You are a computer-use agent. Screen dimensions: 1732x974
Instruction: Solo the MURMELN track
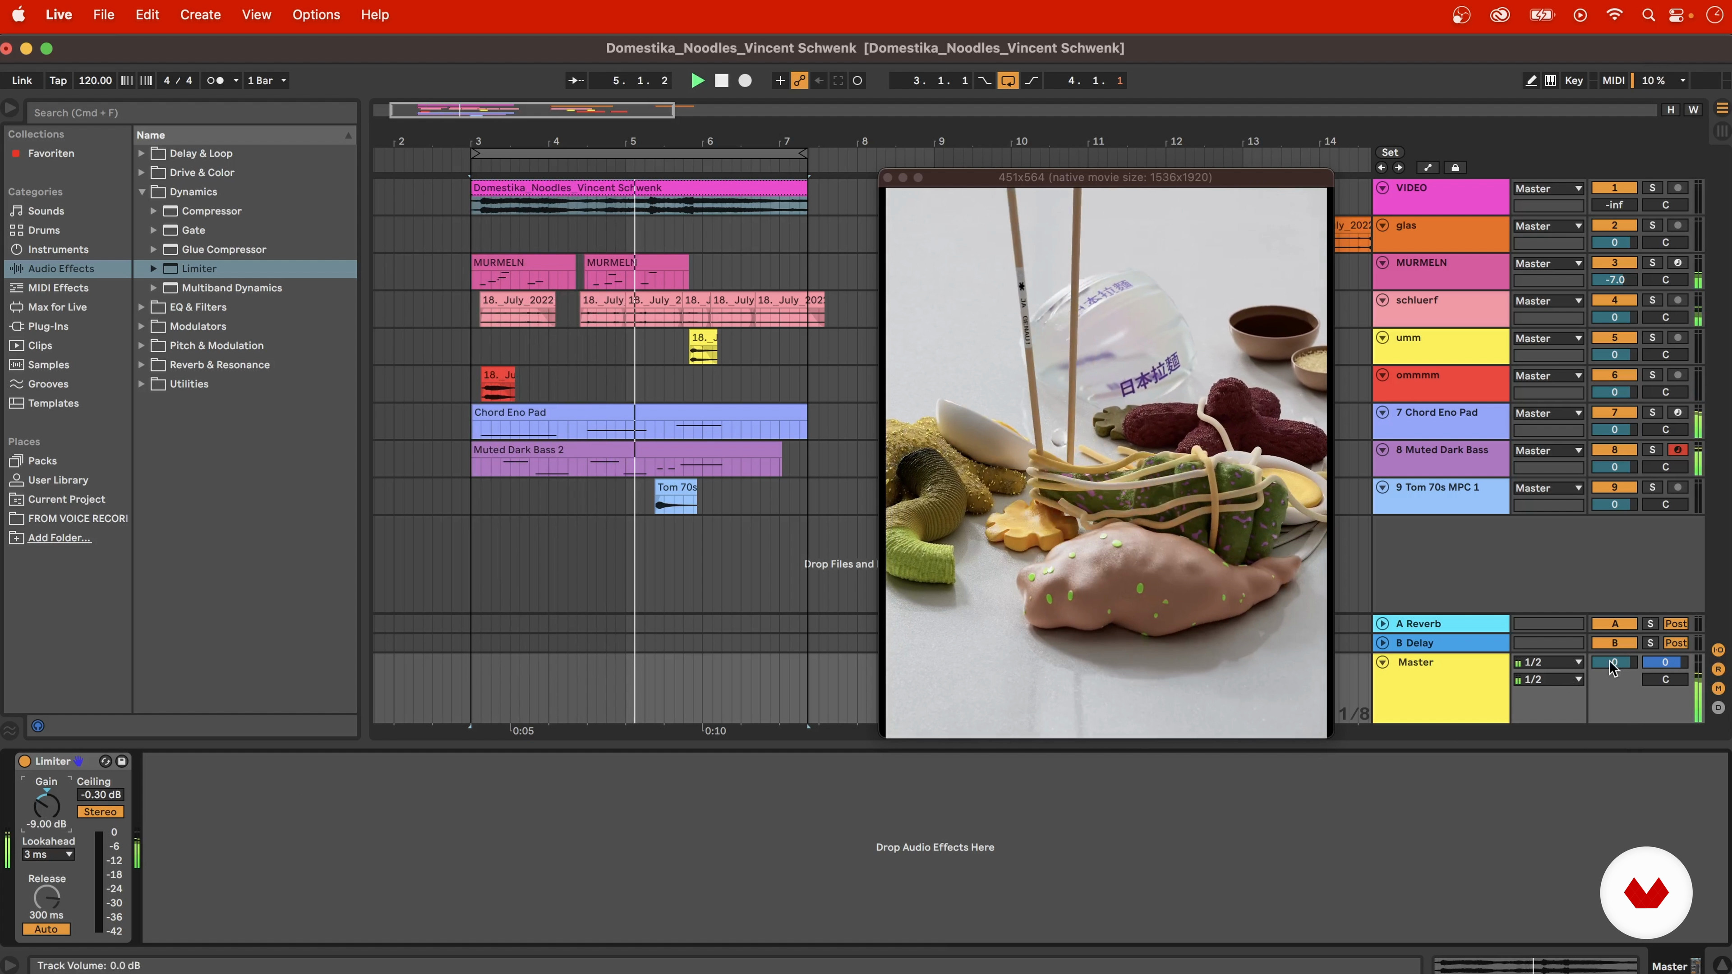pos(1652,263)
